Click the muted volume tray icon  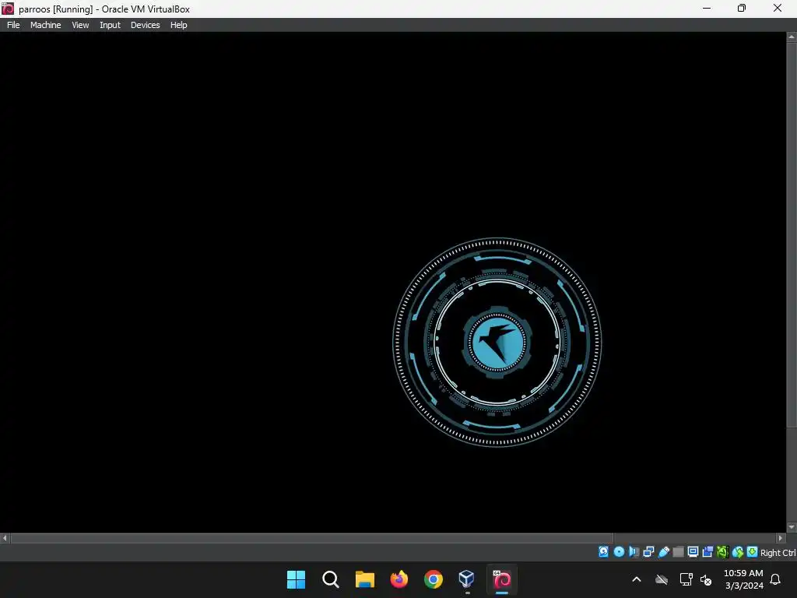[x=706, y=579]
